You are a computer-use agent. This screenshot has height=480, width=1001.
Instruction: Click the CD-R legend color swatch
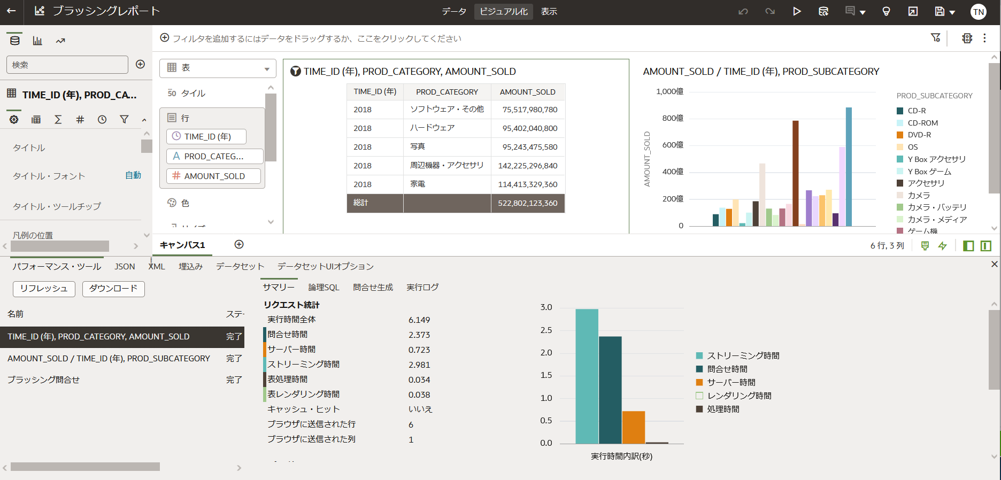click(x=900, y=111)
